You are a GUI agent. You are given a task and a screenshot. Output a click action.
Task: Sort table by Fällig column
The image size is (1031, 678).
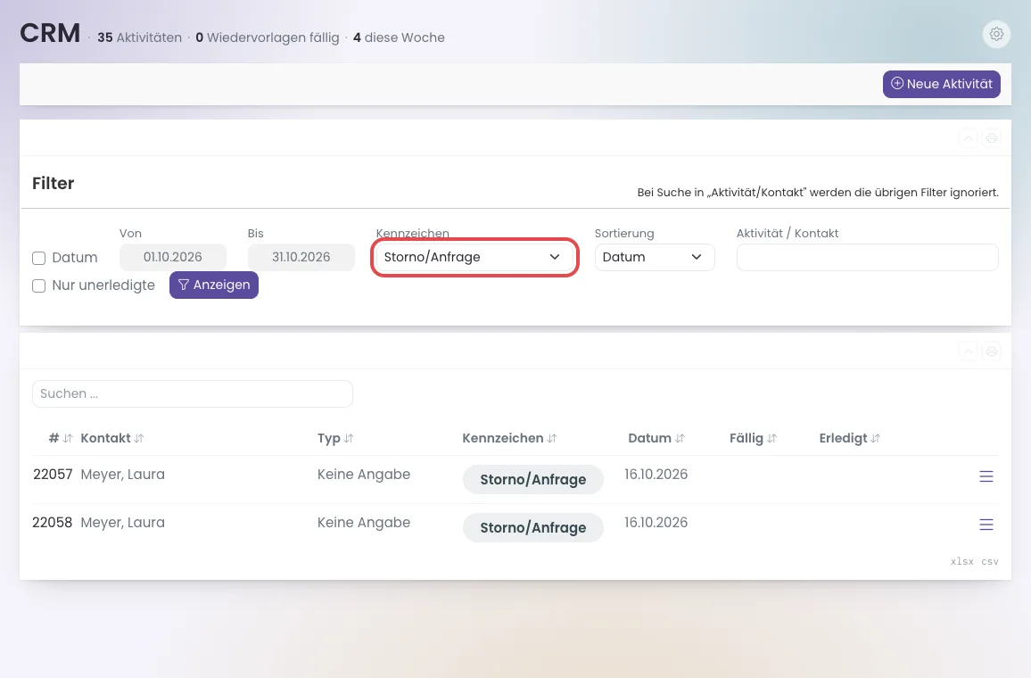[x=753, y=438]
